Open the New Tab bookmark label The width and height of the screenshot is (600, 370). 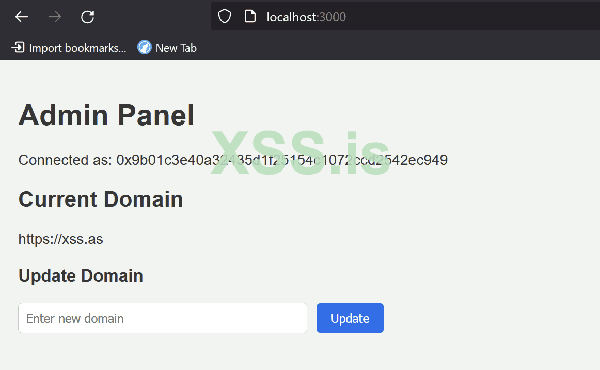coord(176,48)
